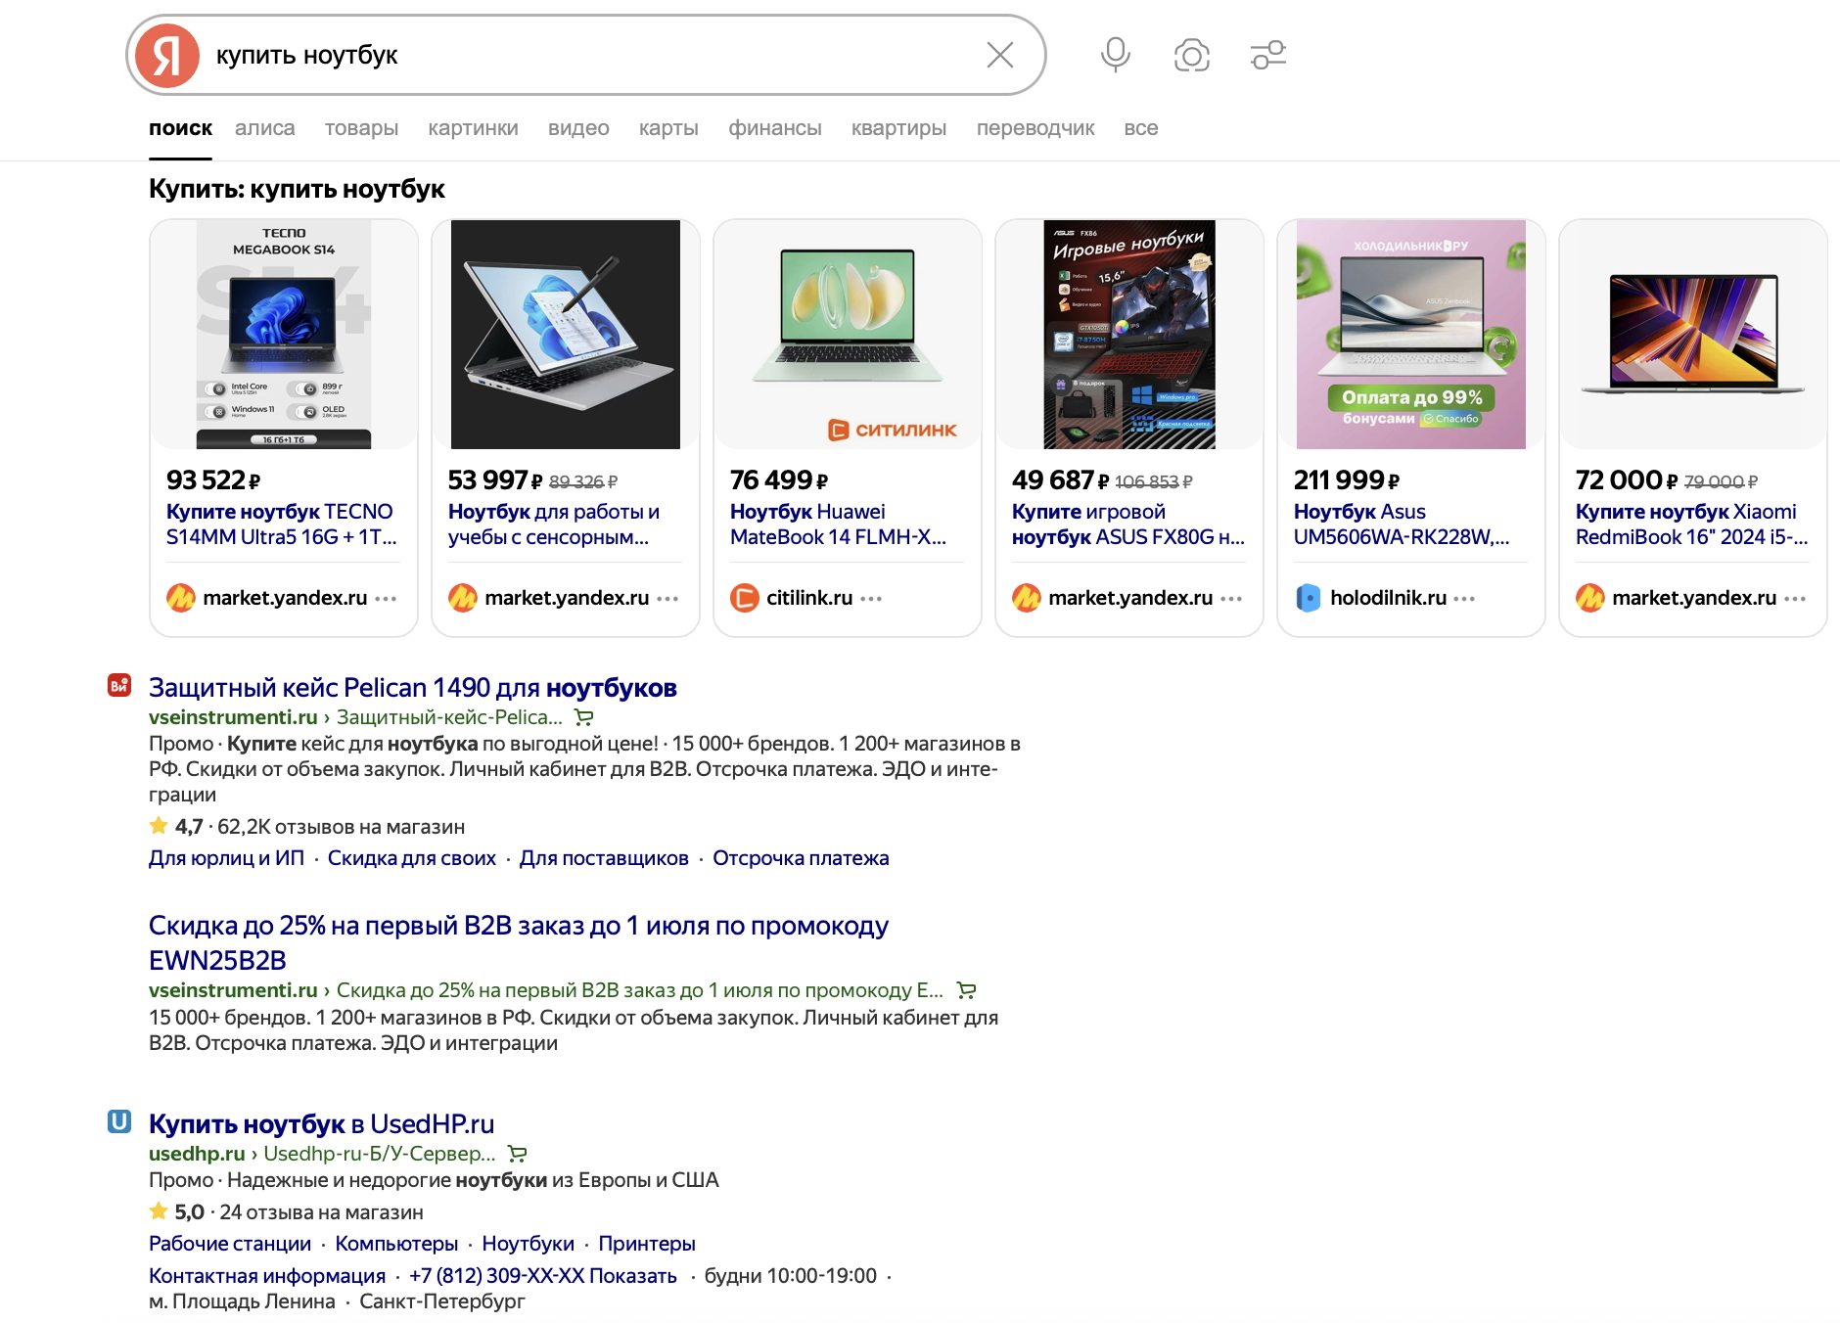
Task: Activate voice search microphone icon
Action: coord(1115,56)
